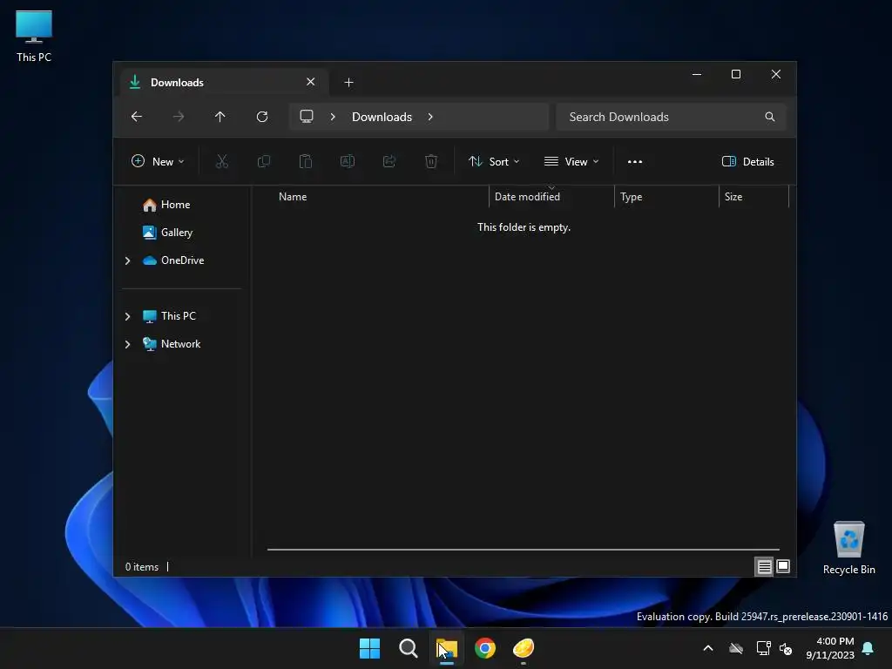Select the Recycle Bin desktop icon

tap(848, 548)
